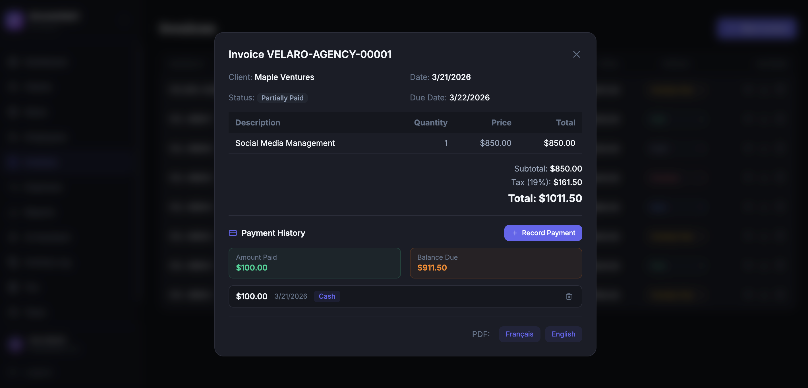Select the Amount Paid summary card

coord(314,263)
